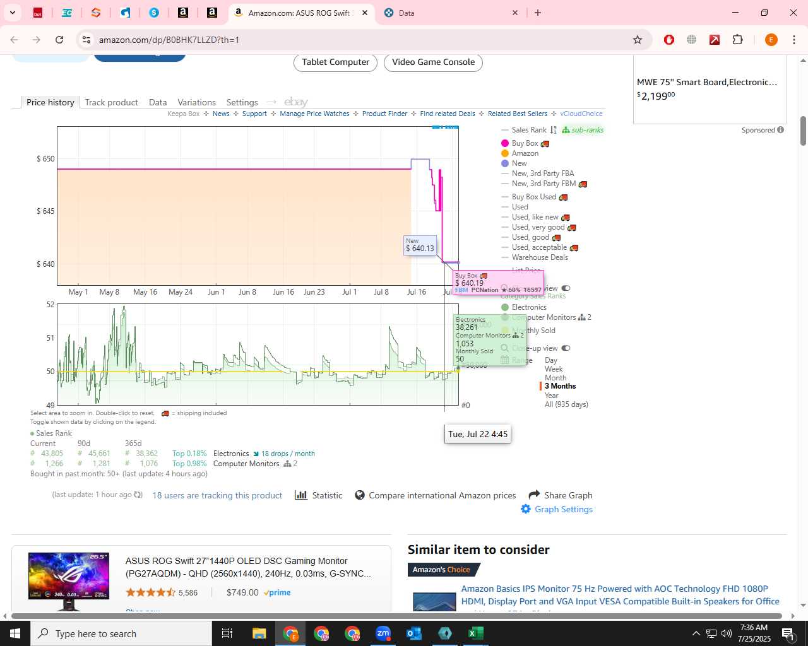808x646 pixels.
Task: Open the Amazon Basics IPS Monitor link
Action: pos(620,595)
